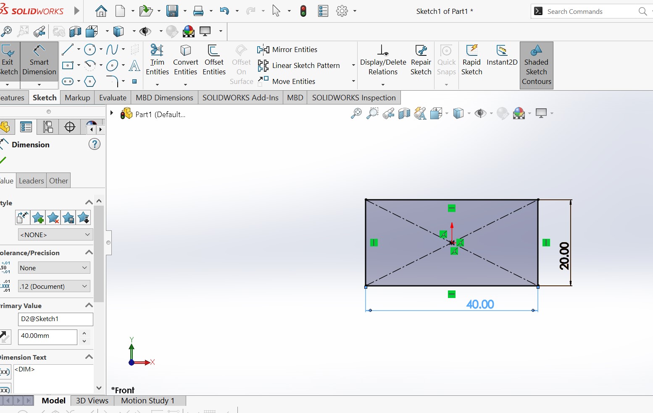Click the Save icon

[172, 11]
